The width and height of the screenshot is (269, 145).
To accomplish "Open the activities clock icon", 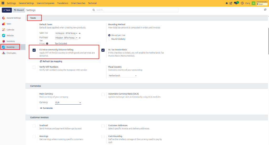I will (242, 3).
